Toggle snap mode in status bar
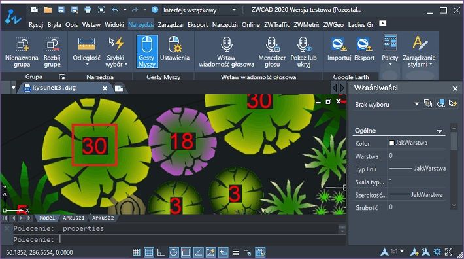This screenshot has height=259, width=464. pos(137,252)
